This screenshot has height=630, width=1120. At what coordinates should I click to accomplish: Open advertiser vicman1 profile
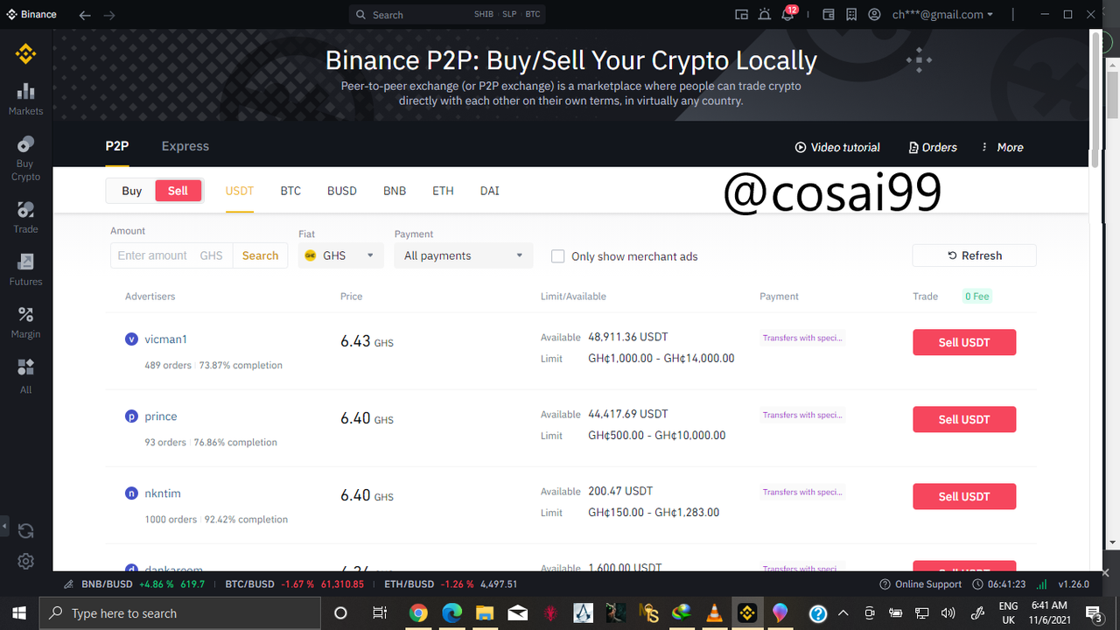166,339
